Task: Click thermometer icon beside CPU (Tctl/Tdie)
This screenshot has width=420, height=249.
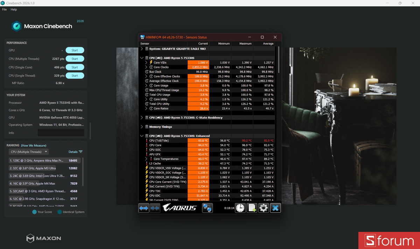Action: (x=147, y=141)
